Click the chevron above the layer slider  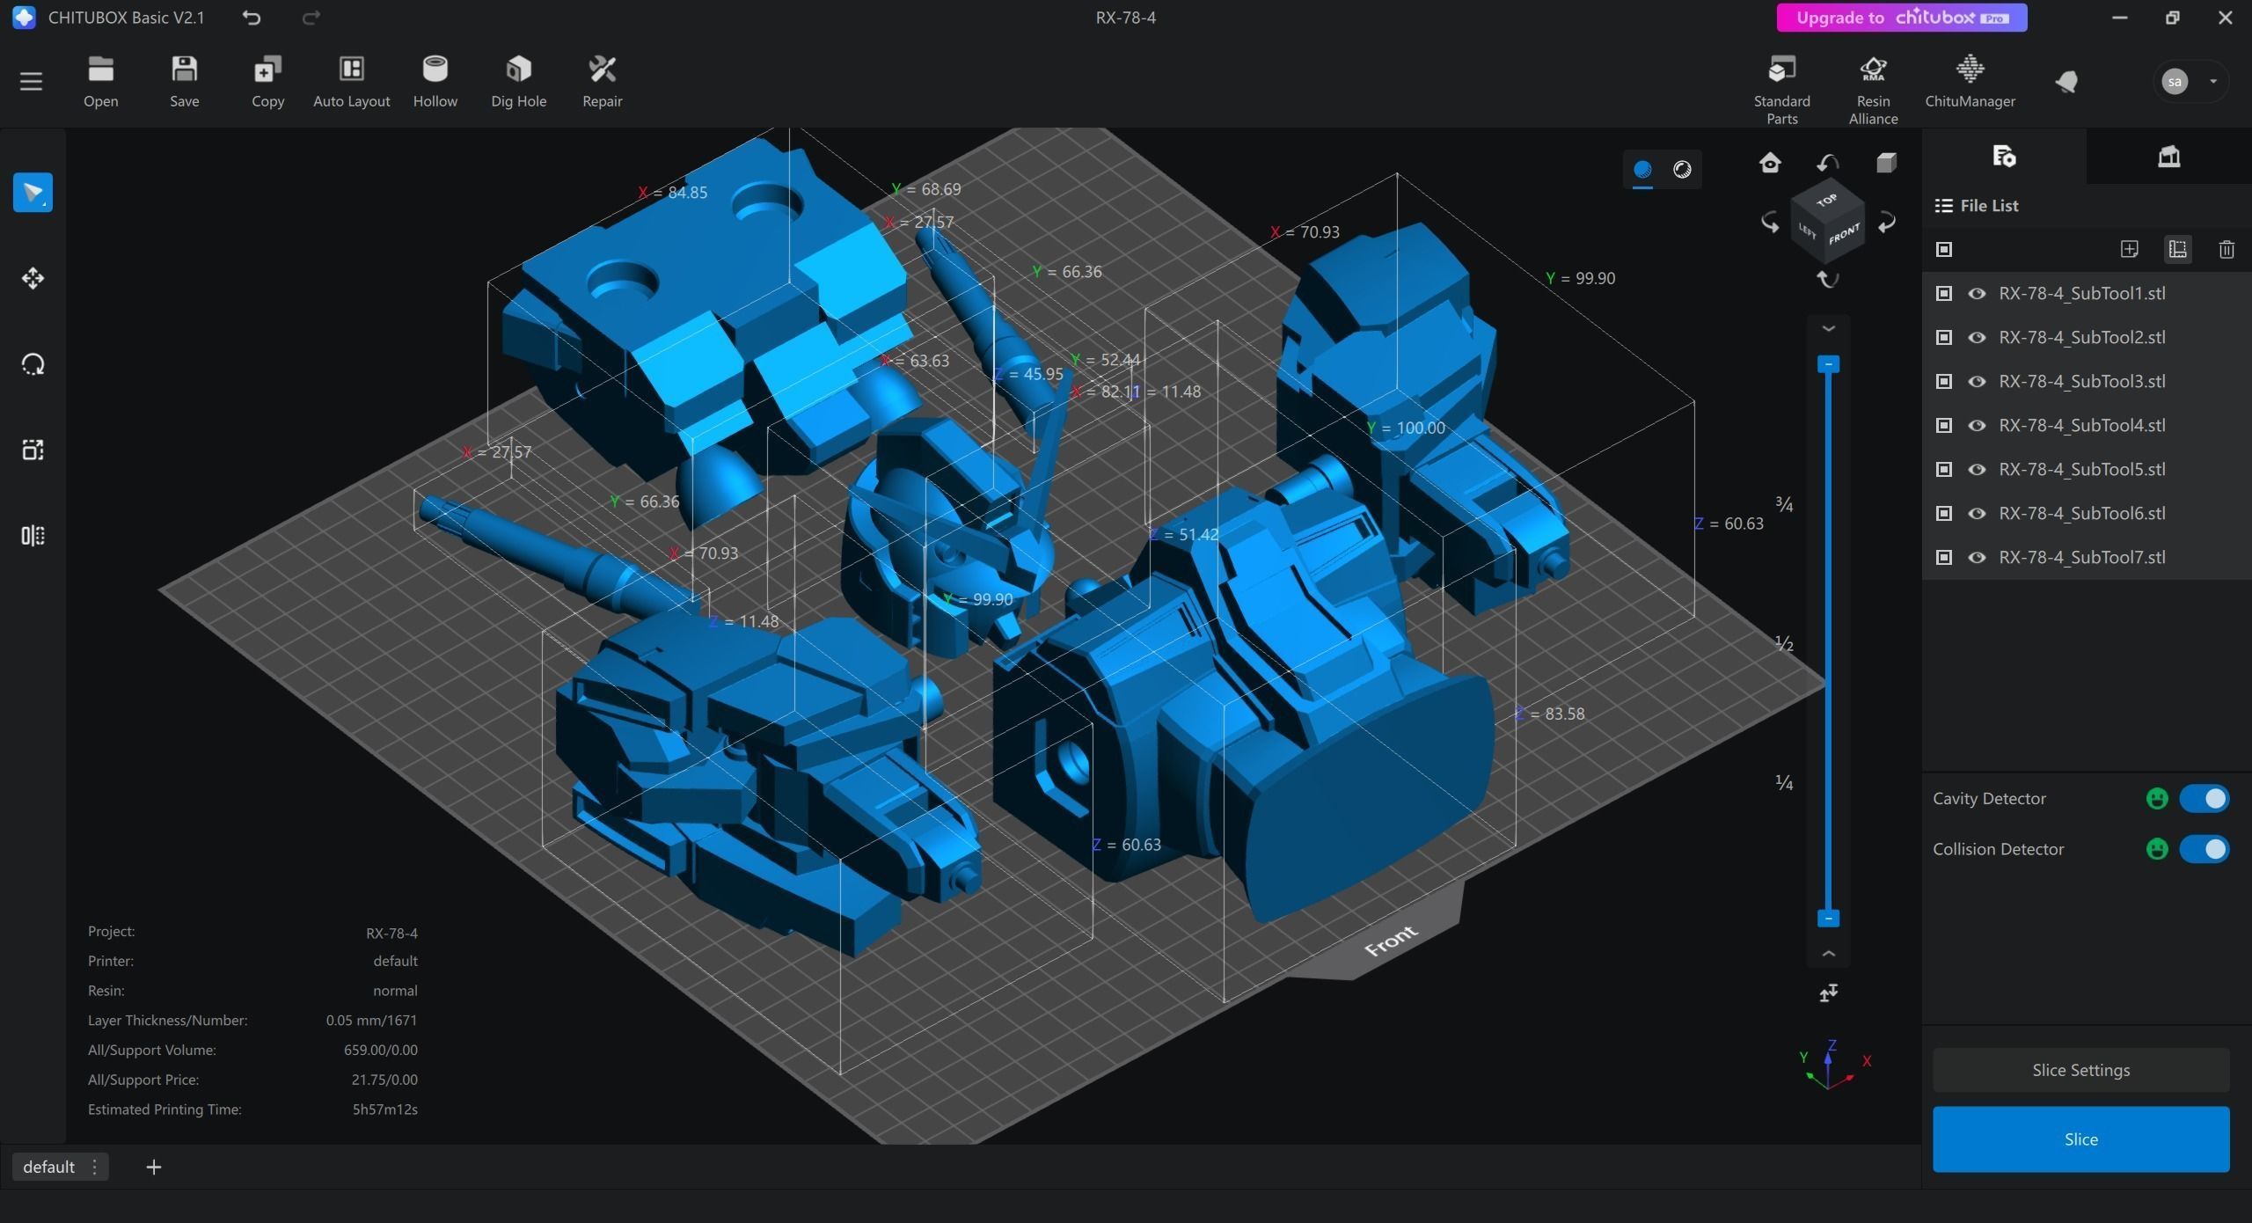tap(1828, 329)
